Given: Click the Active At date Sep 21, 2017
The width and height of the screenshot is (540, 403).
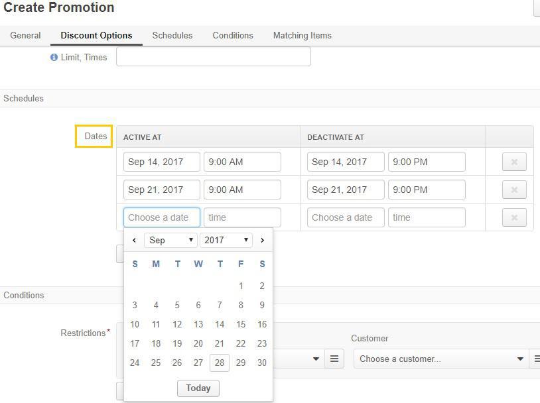Looking at the screenshot, I should tap(161, 190).
